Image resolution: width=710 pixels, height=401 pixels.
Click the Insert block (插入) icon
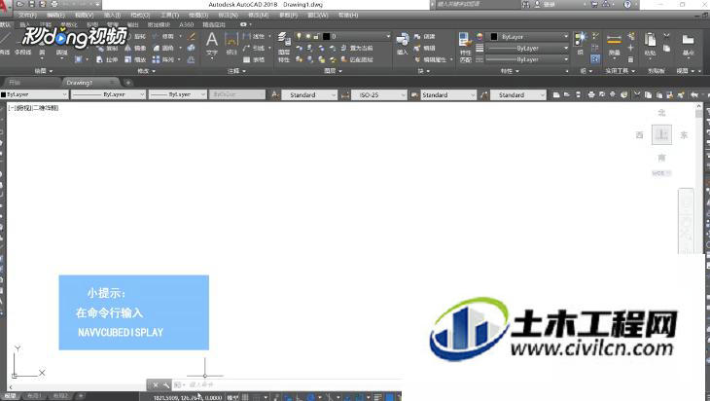tap(402, 40)
